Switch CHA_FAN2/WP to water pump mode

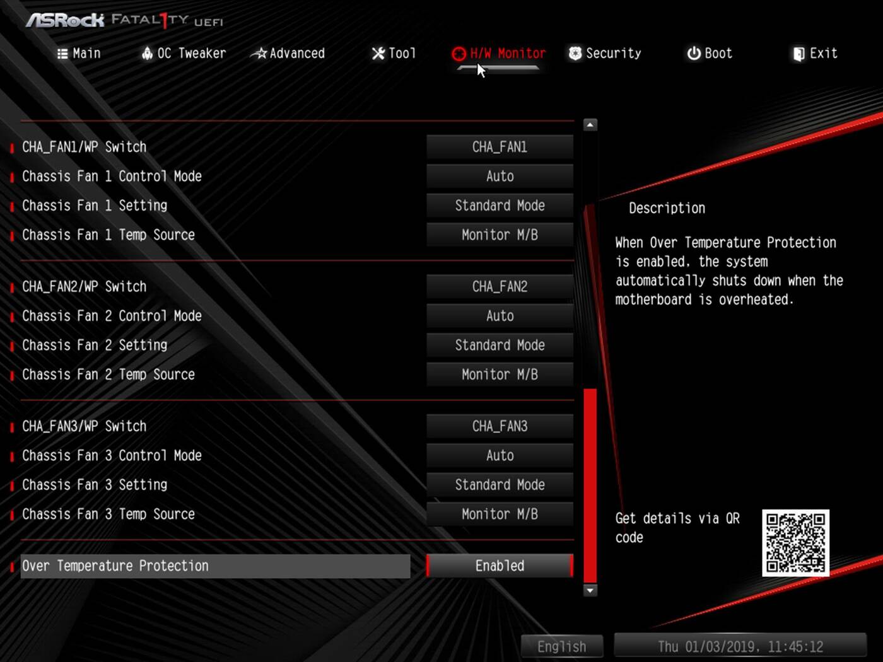(499, 286)
